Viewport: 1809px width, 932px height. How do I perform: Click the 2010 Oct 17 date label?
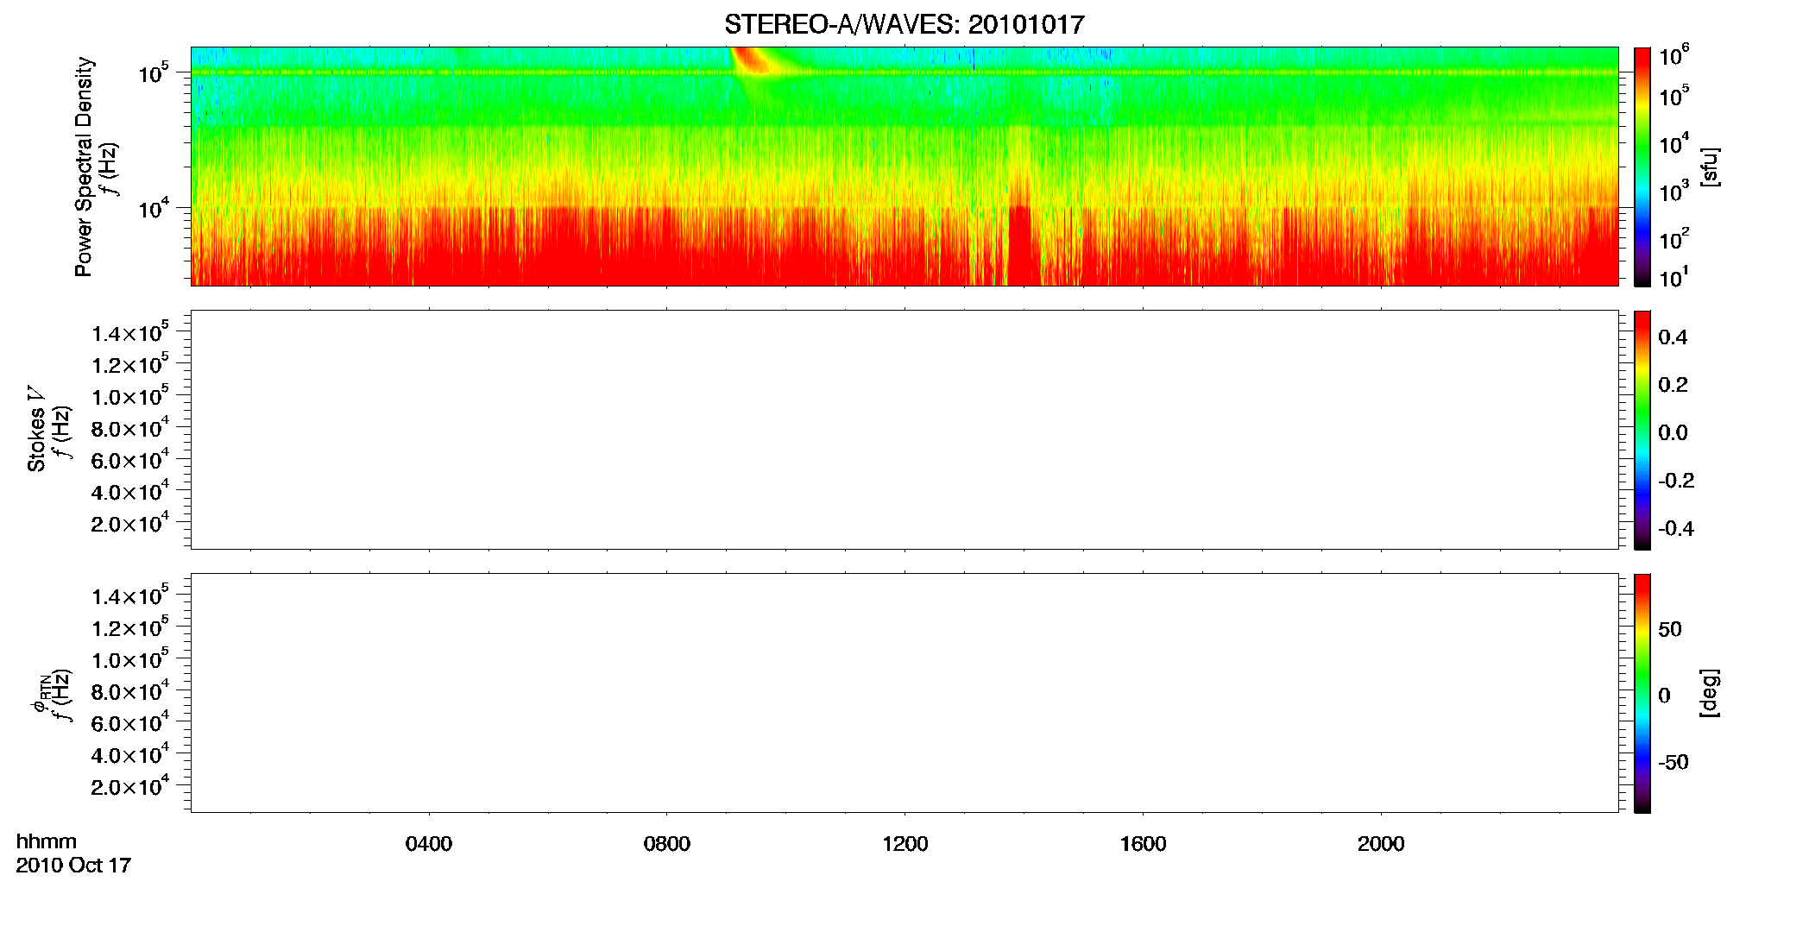point(73,866)
